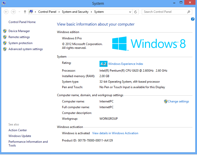
Task: Open the address bar history dropdown
Action: (130, 12)
